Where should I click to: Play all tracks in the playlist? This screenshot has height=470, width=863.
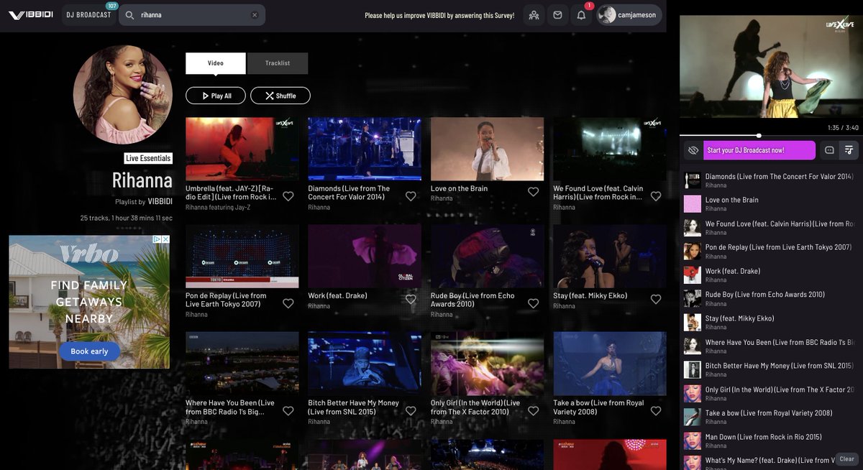(216, 96)
